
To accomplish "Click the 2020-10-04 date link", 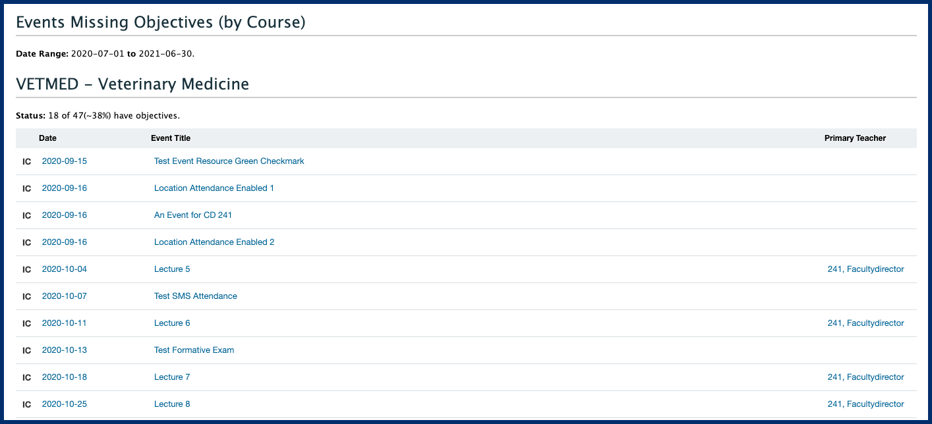I will tap(64, 269).
